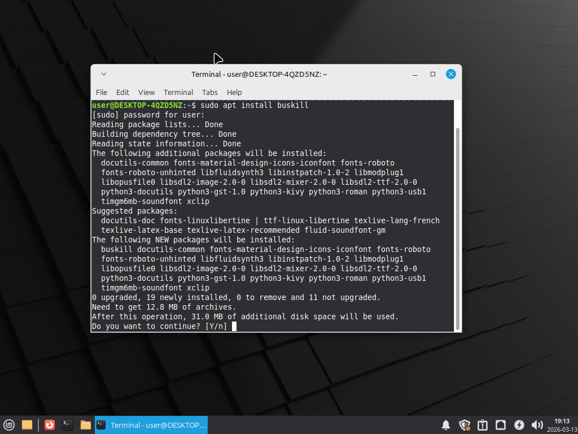Open the power manager tray icon
Viewport: 578px width, 434px height.
click(519, 425)
